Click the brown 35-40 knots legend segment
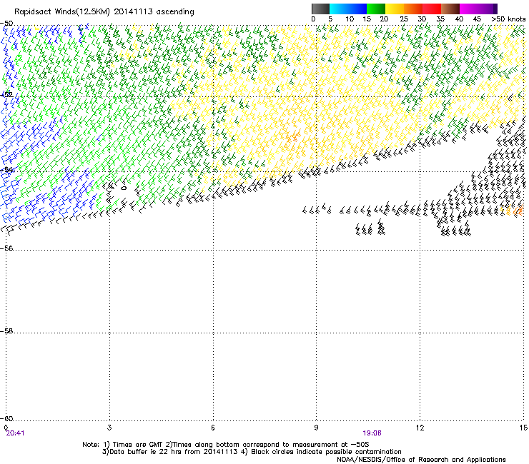 [450, 9]
